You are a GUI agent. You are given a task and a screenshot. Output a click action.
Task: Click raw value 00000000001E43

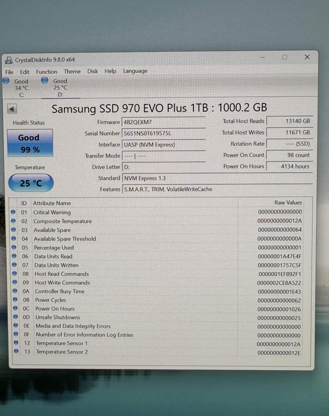(x=279, y=292)
